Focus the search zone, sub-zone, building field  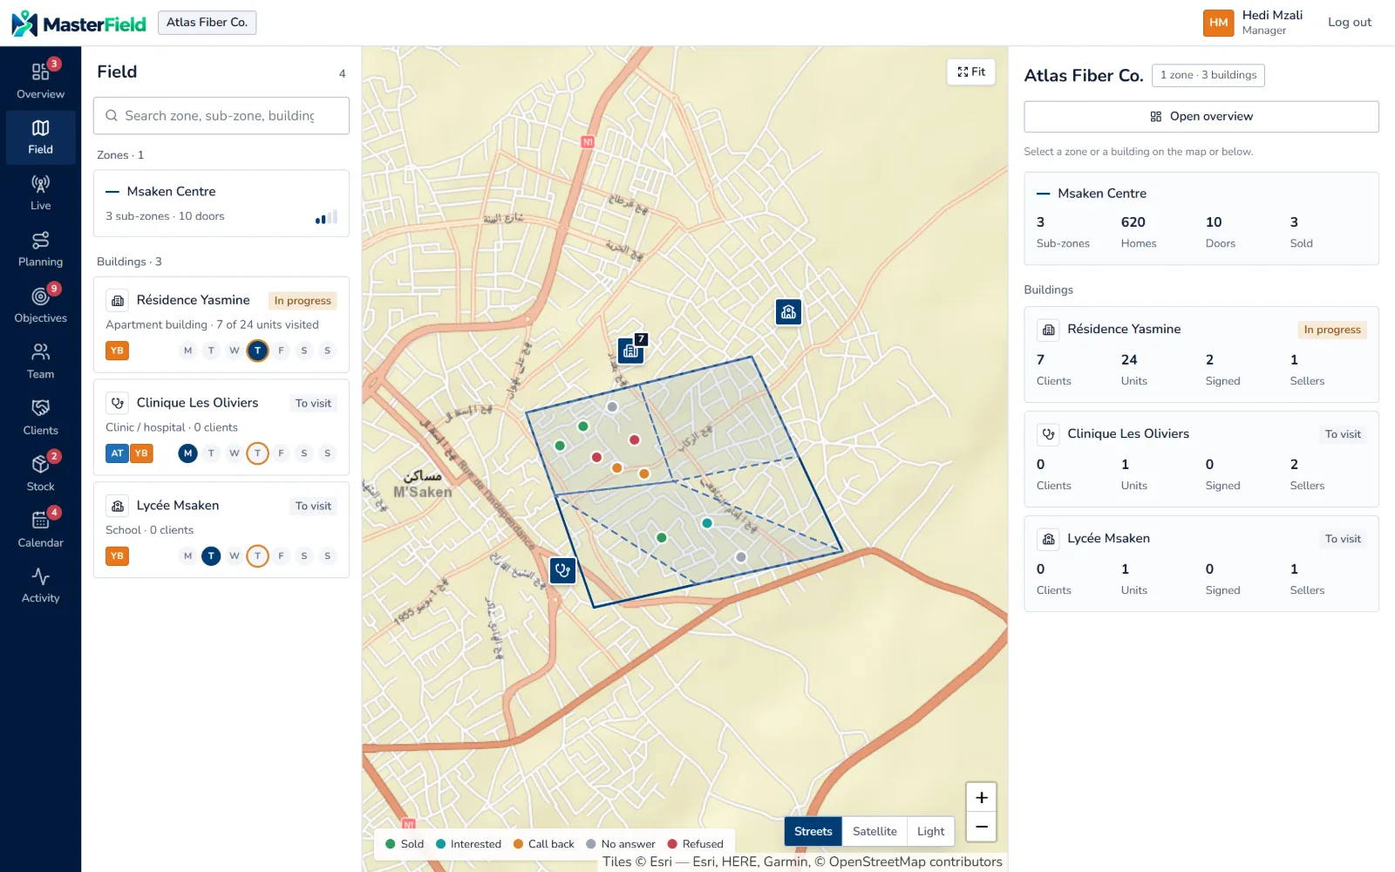point(221,115)
